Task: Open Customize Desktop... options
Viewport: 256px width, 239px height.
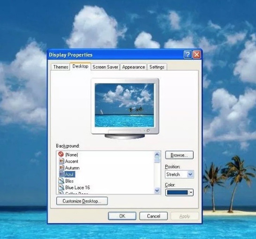Action: click(82, 201)
